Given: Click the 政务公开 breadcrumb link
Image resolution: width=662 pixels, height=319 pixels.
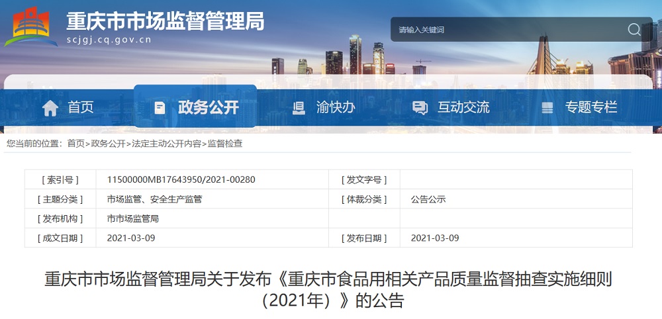Looking at the screenshot, I should [x=108, y=144].
